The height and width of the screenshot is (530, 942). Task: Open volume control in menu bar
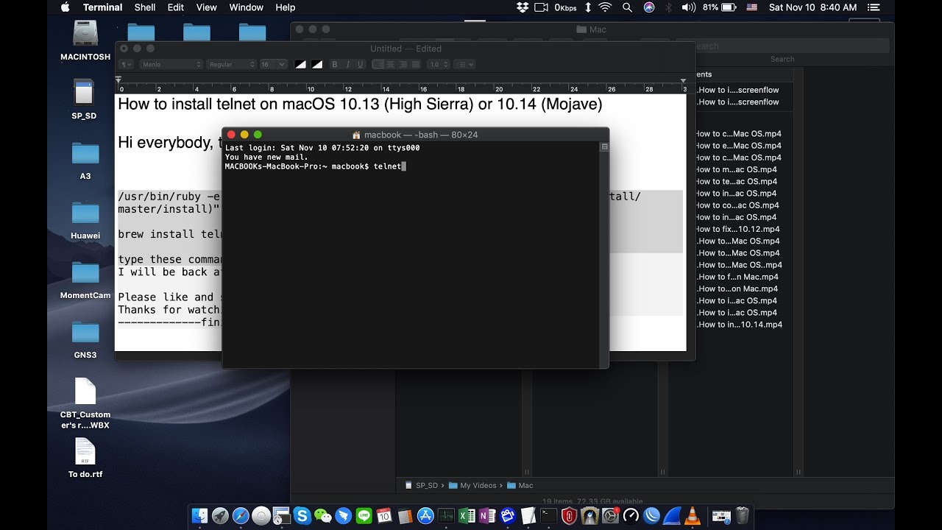[689, 7]
